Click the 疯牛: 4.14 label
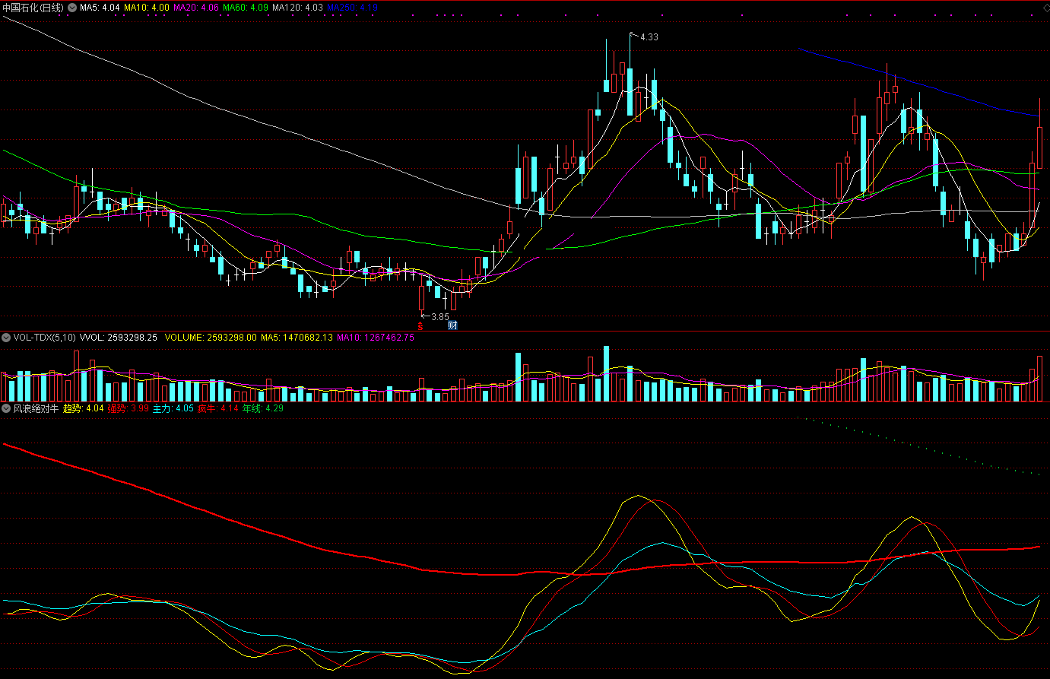 point(217,408)
